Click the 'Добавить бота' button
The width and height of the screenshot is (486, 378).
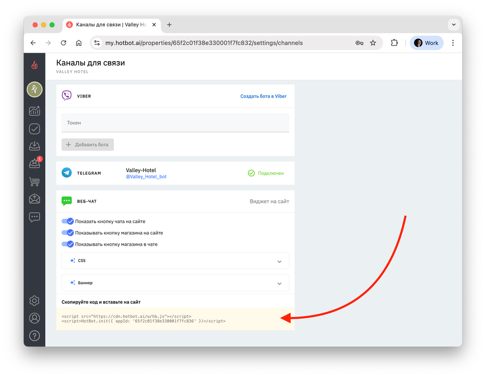[x=88, y=144]
